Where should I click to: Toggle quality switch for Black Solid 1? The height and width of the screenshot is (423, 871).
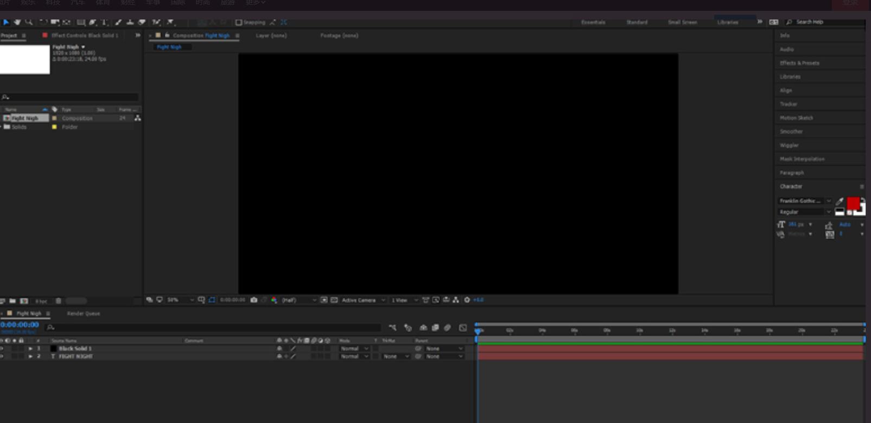click(x=293, y=349)
